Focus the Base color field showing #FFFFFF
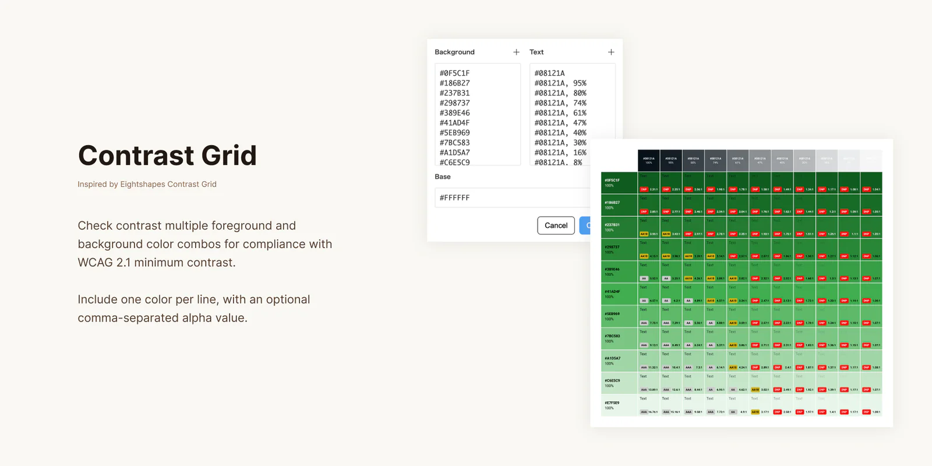Viewport: 932px width, 466px height. pos(512,197)
